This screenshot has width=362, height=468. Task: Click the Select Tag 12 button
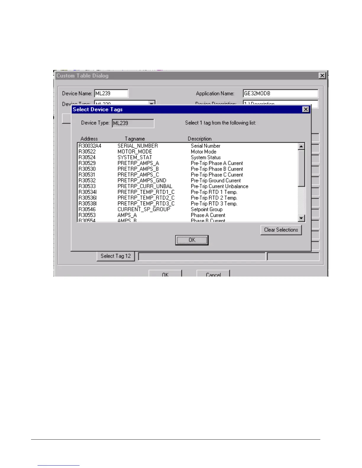coord(116,256)
